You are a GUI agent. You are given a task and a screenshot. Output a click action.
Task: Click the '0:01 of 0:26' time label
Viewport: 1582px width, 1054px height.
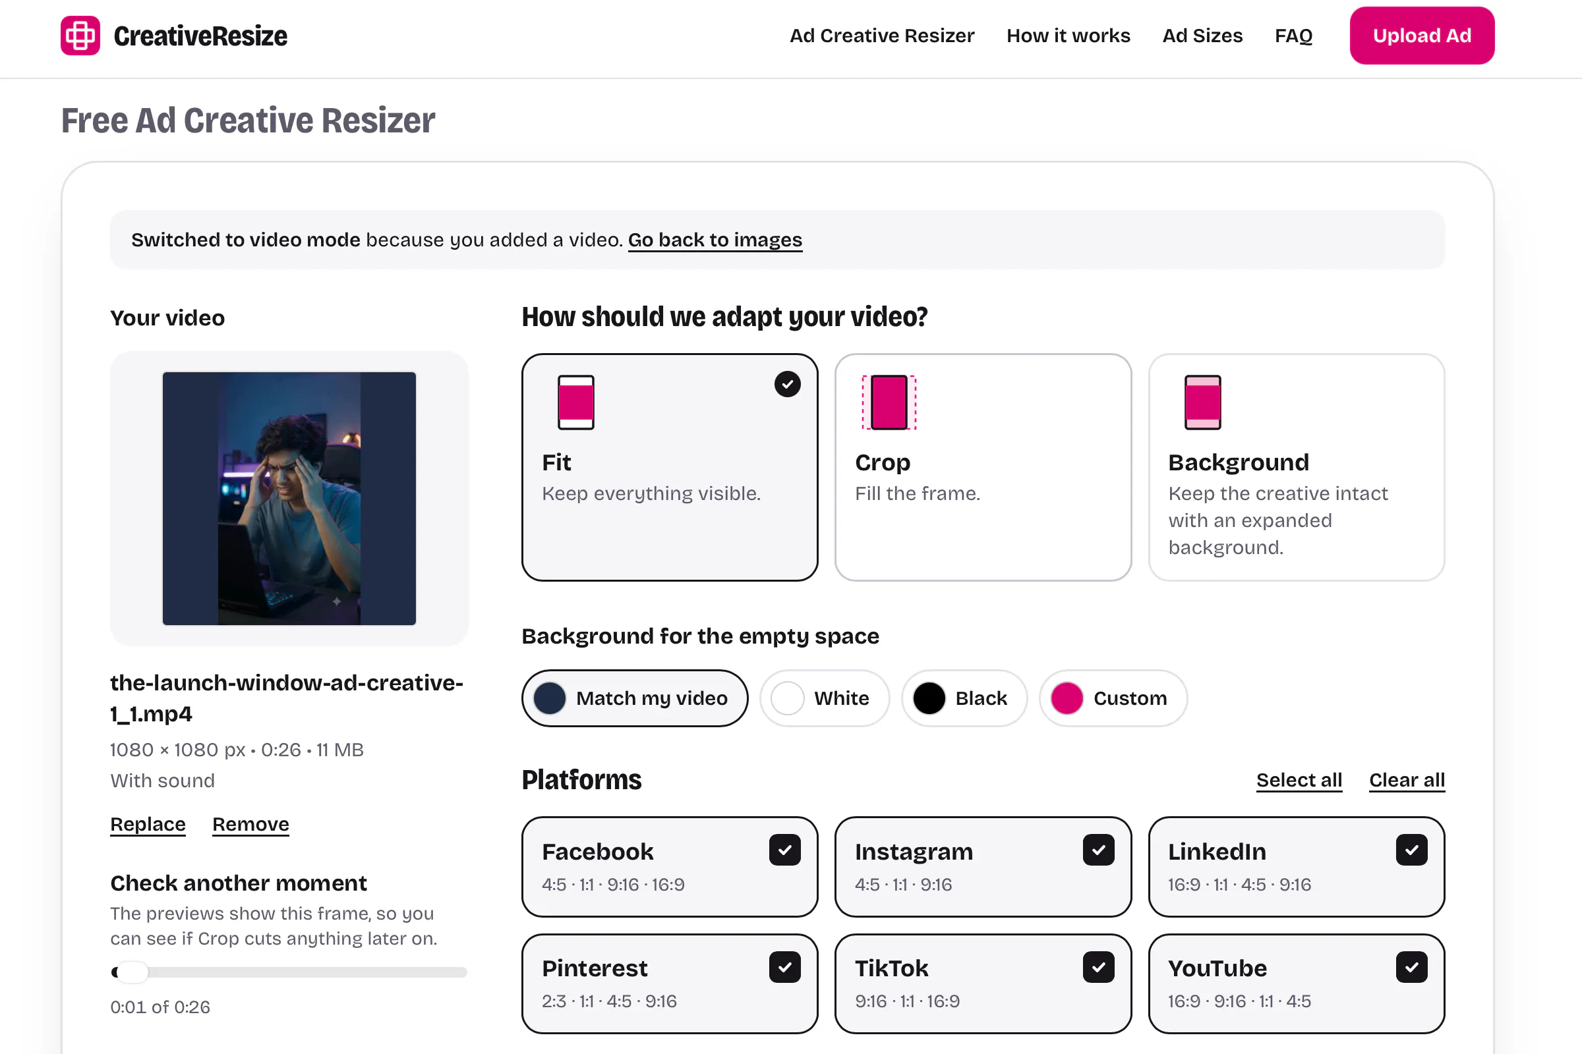tap(160, 1007)
